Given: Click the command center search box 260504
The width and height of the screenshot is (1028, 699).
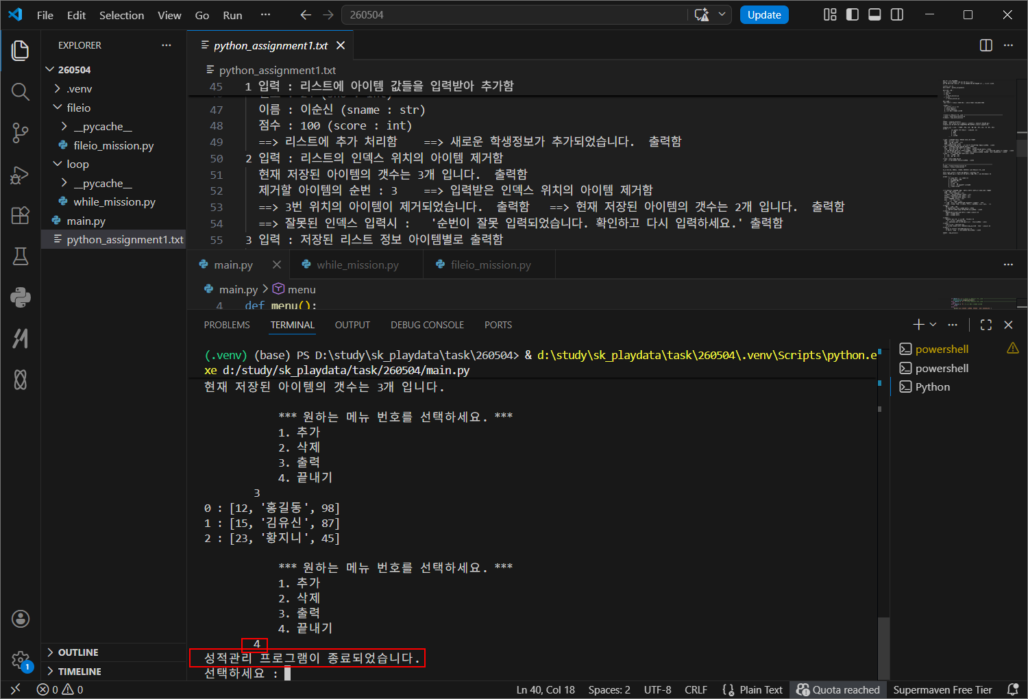Looking at the screenshot, I should [x=515, y=15].
